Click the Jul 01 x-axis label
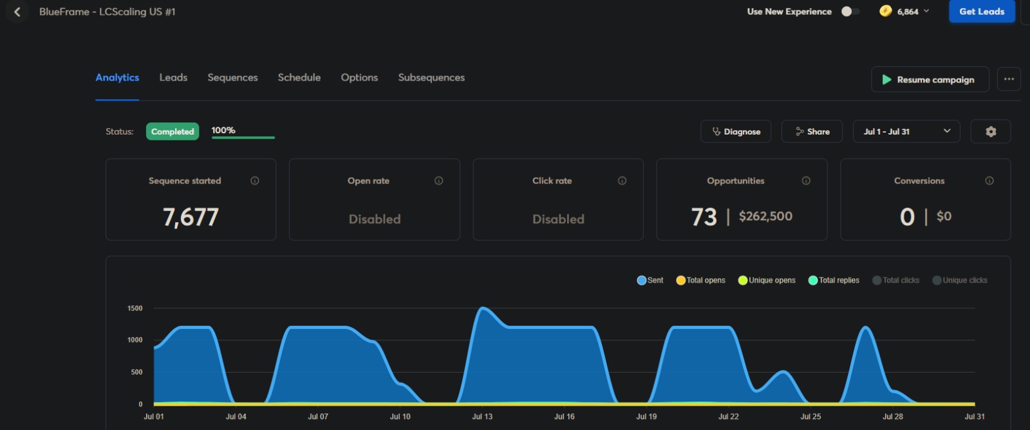The height and width of the screenshot is (430, 1030). (x=154, y=416)
